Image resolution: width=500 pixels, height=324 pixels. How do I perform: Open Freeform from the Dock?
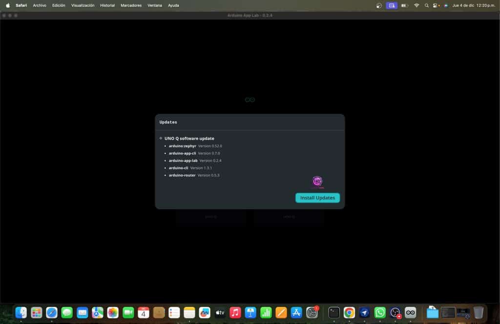[x=205, y=312]
